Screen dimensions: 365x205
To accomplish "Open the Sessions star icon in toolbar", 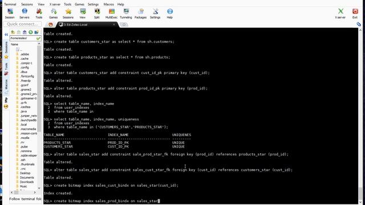I will (68, 14).
